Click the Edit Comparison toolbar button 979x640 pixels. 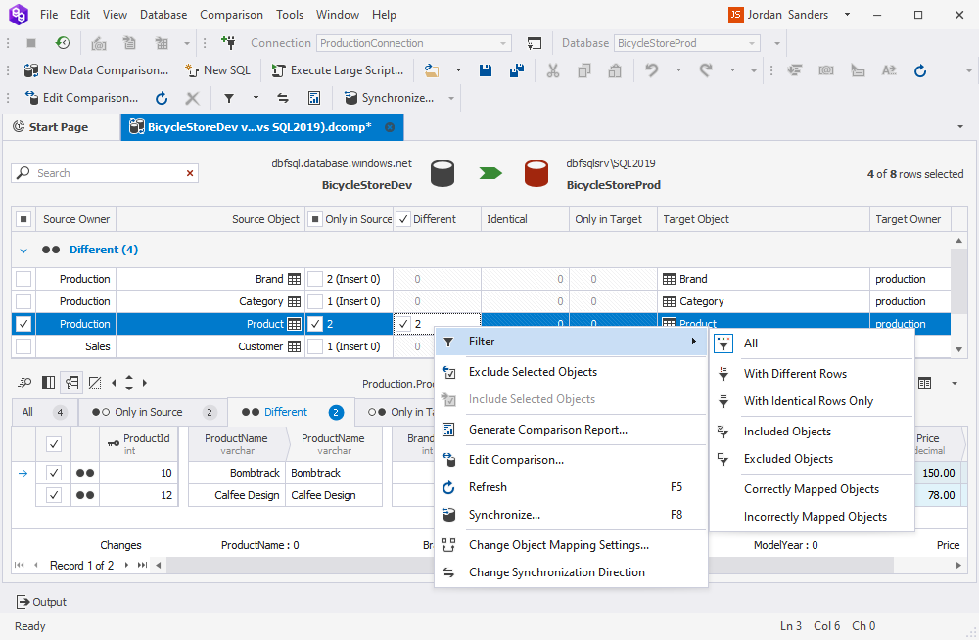[x=81, y=98]
